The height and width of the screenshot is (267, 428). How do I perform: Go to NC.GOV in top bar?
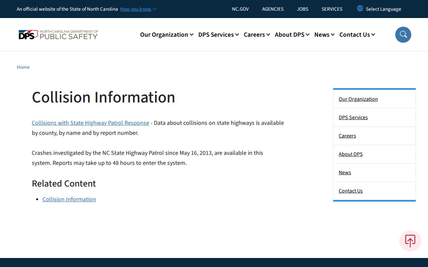(240, 9)
